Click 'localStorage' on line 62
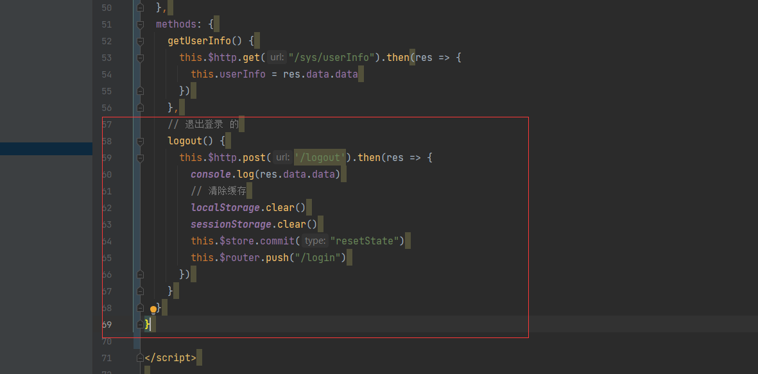The width and height of the screenshot is (758, 374). pos(225,208)
